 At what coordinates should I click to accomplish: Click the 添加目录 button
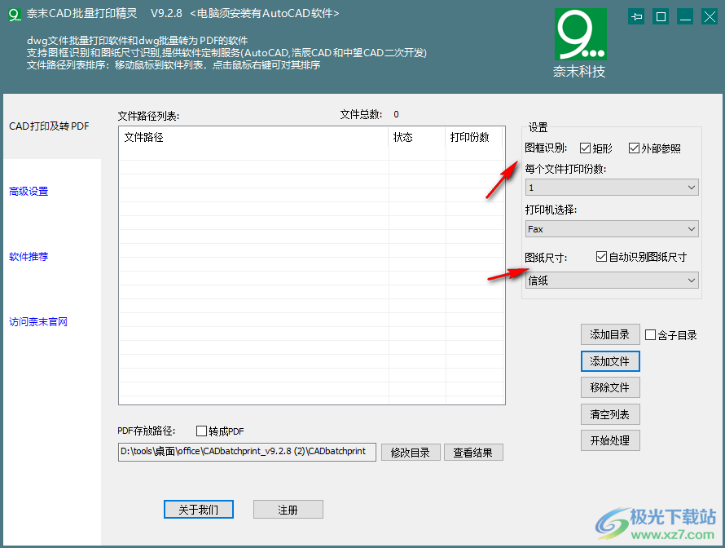click(x=610, y=334)
